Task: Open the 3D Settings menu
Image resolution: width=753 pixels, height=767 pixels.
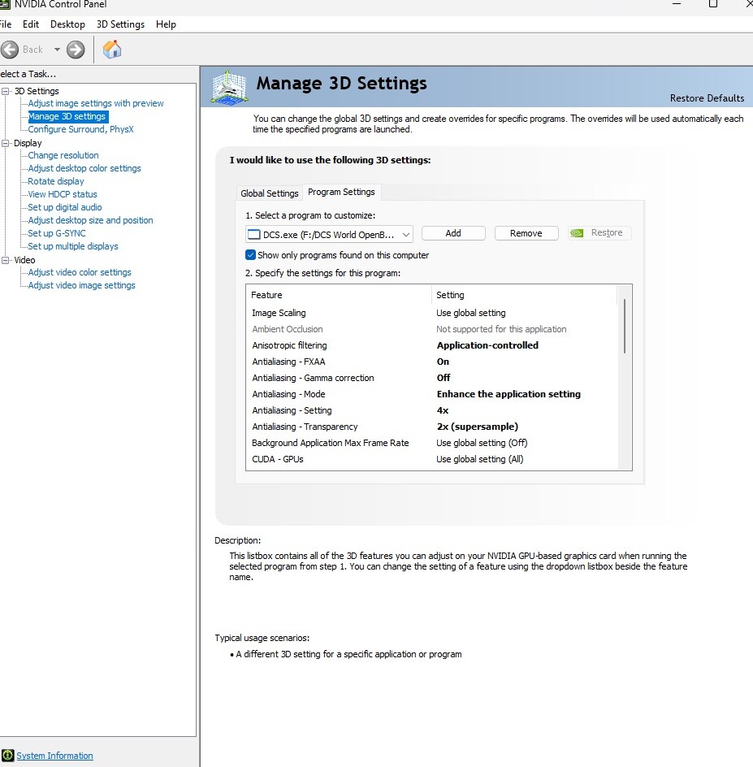Action: click(120, 24)
